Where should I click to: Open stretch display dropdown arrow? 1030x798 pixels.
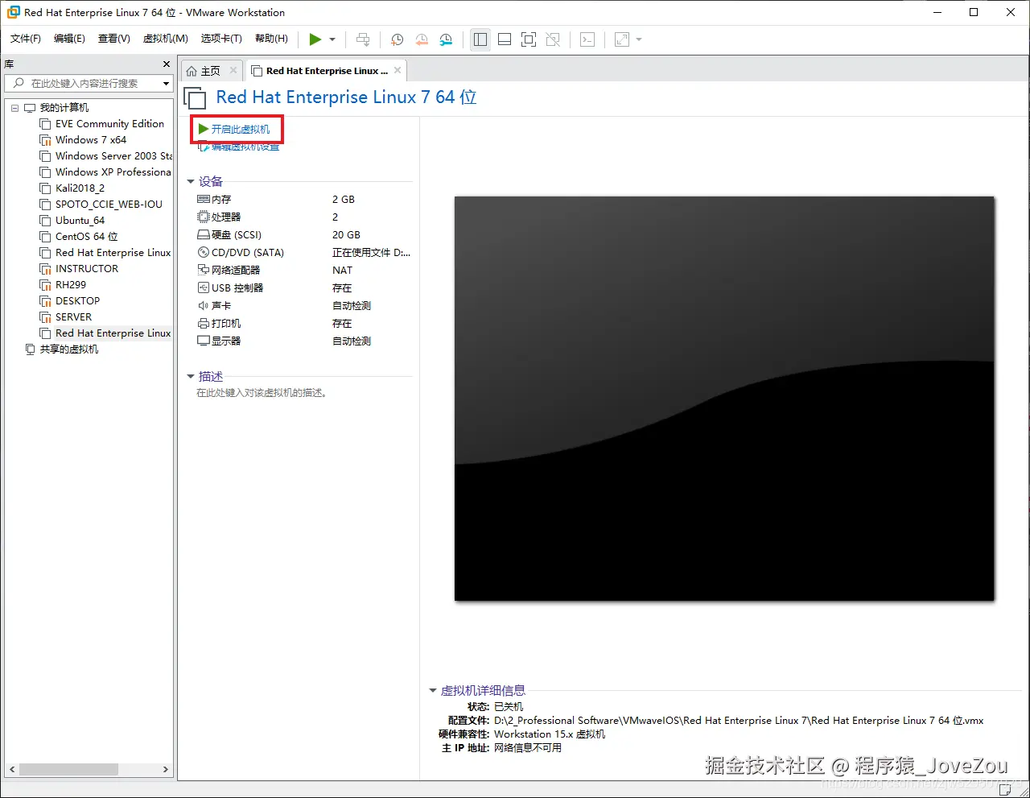[x=639, y=39]
